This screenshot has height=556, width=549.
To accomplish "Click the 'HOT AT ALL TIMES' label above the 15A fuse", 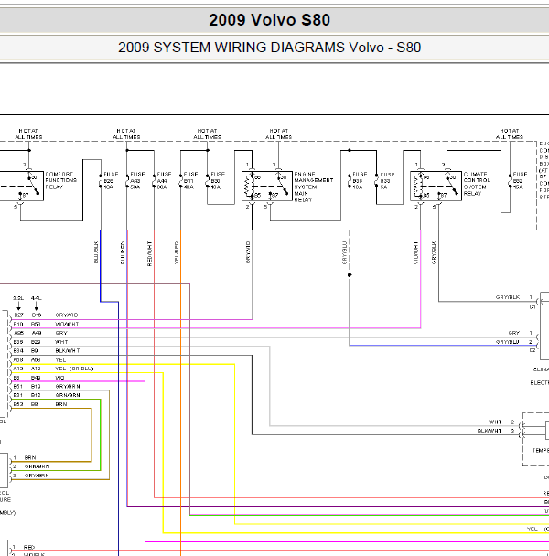I will 510,134.
